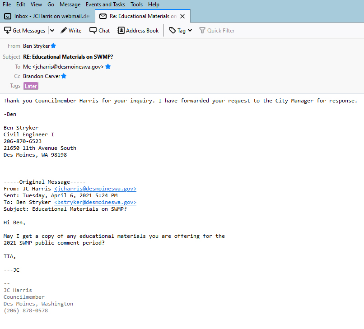Click the envelope icon on message tab
This screenshot has height=329, width=364.
point(103,16)
